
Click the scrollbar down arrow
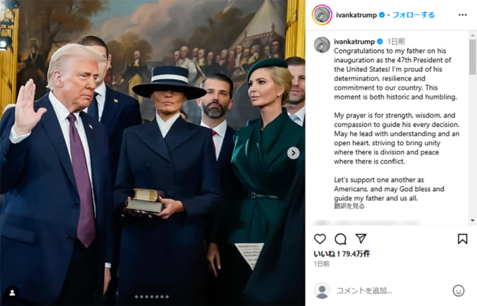[x=472, y=220]
